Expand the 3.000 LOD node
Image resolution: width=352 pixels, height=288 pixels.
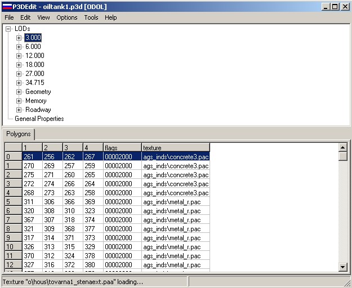19,38
